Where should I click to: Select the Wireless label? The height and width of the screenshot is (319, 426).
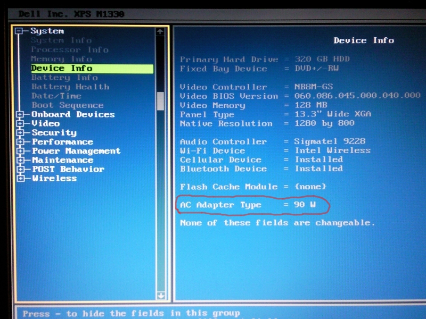coord(55,179)
